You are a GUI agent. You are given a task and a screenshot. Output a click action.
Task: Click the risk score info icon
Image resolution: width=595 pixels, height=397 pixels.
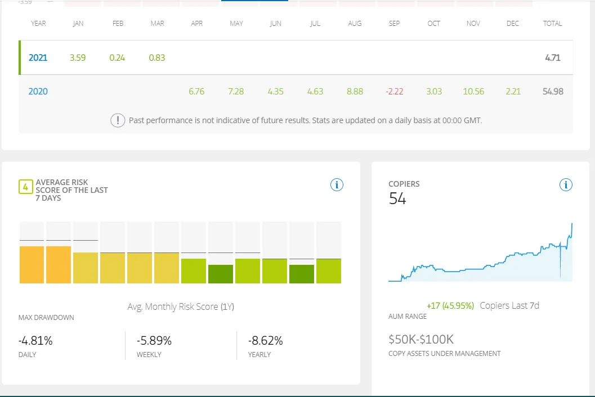(x=337, y=184)
